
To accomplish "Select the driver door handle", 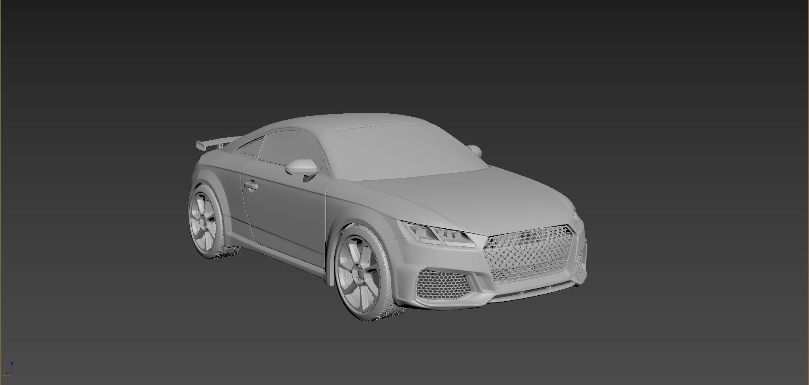I will [x=250, y=184].
